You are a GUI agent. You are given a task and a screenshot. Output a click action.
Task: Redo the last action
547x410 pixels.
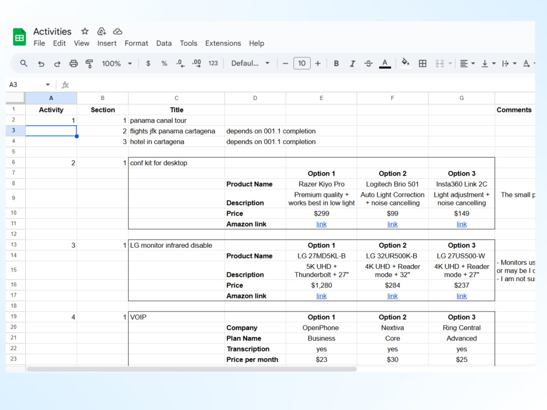57,63
